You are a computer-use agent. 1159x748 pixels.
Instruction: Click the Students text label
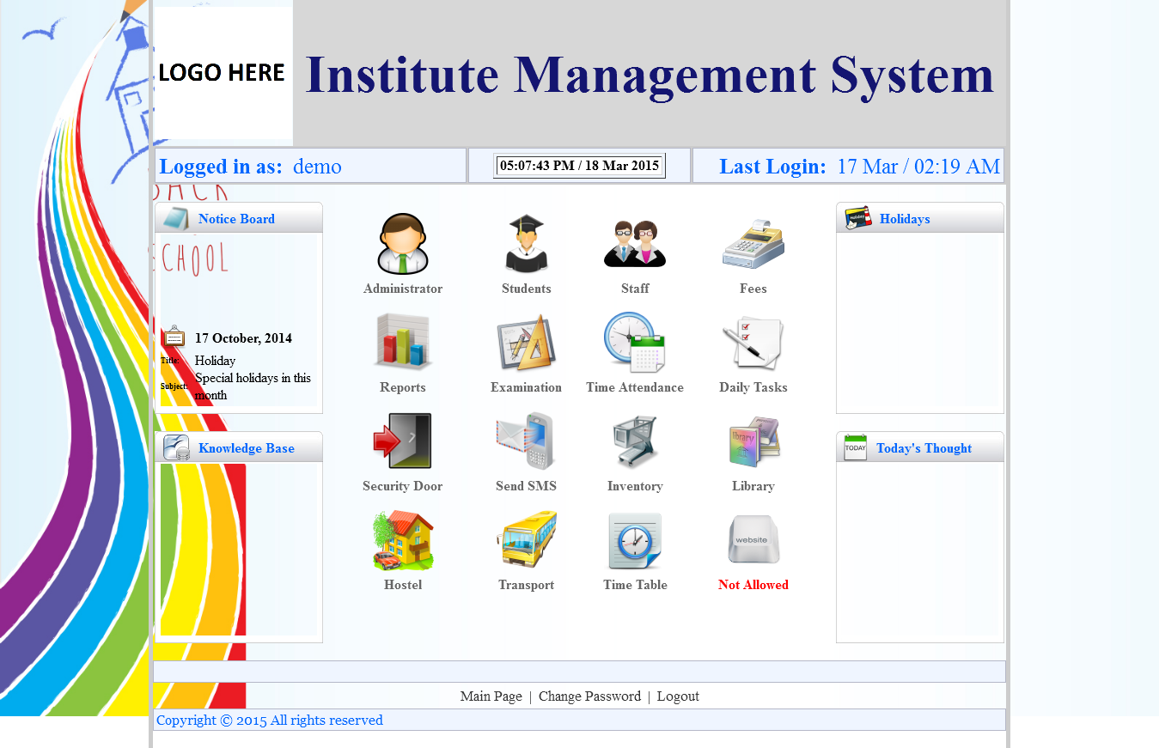click(x=527, y=289)
